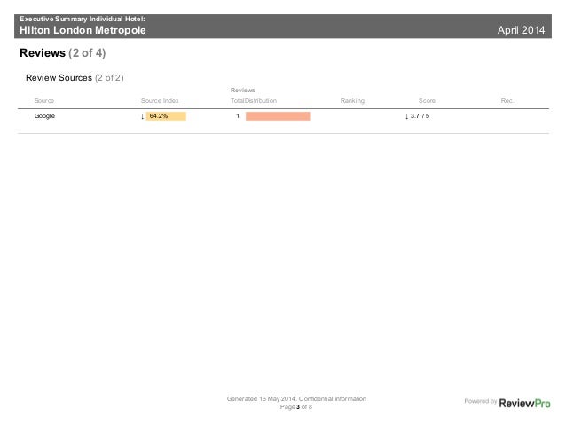Click the Generated 16 May 2014 footer text
The width and height of the screenshot is (566, 425).
pyautogui.click(x=296, y=398)
